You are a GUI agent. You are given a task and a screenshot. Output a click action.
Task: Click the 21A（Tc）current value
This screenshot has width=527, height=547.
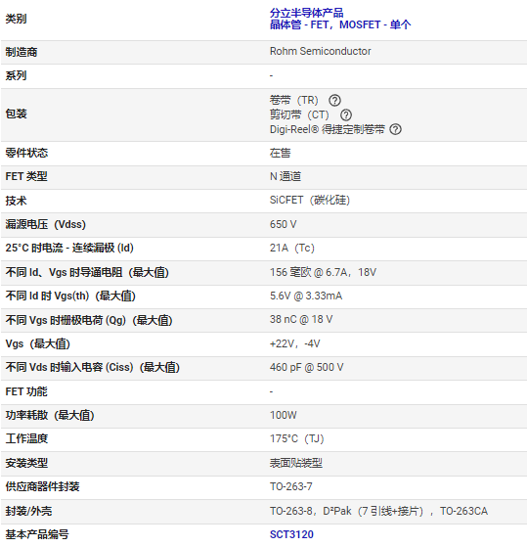click(292, 248)
